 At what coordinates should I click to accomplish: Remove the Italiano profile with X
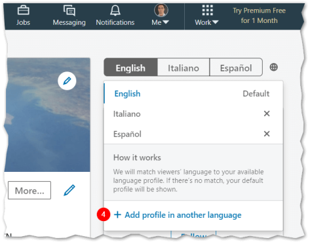pyautogui.click(x=267, y=113)
